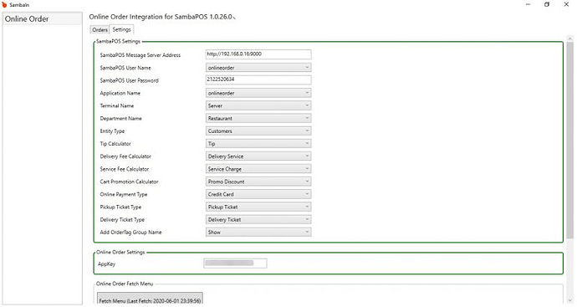The height and width of the screenshot is (307, 577).
Task: Click the 'Online Order Fetch Menu' group title
Action: [125, 284]
